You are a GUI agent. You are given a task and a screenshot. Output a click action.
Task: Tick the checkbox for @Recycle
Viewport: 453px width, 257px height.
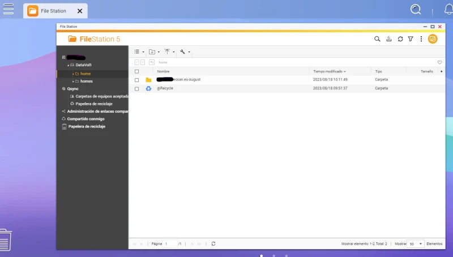click(136, 89)
